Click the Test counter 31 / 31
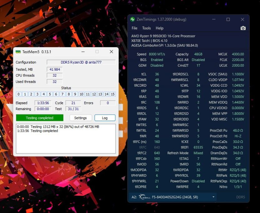 pos(73,109)
